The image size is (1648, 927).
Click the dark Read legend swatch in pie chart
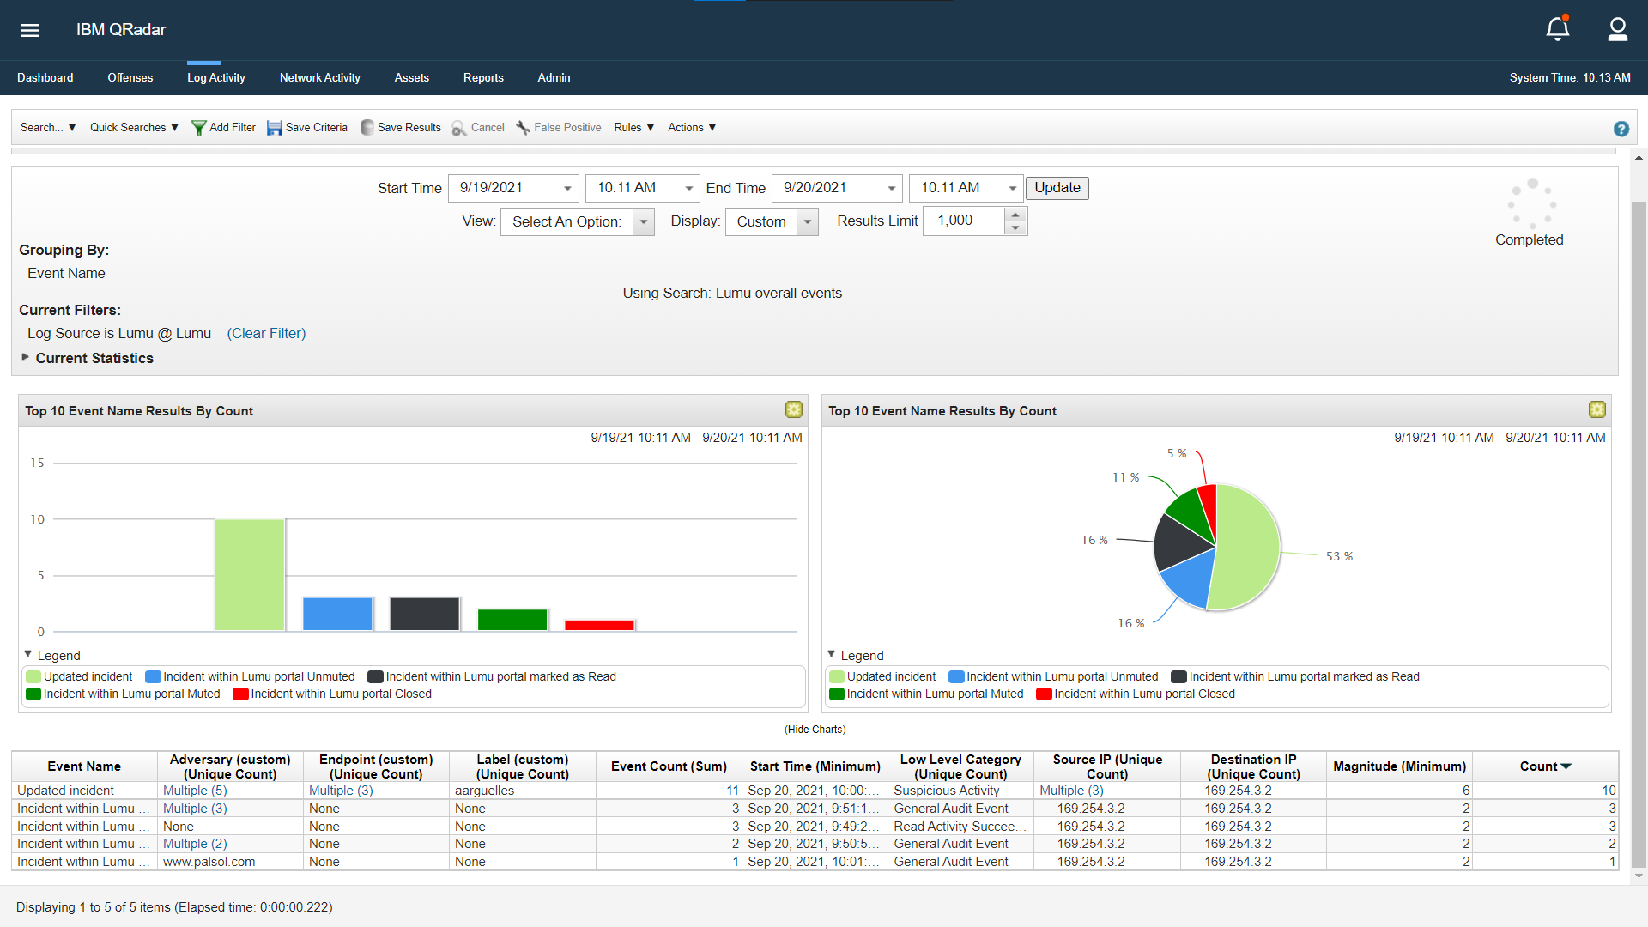click(1178, 676)
